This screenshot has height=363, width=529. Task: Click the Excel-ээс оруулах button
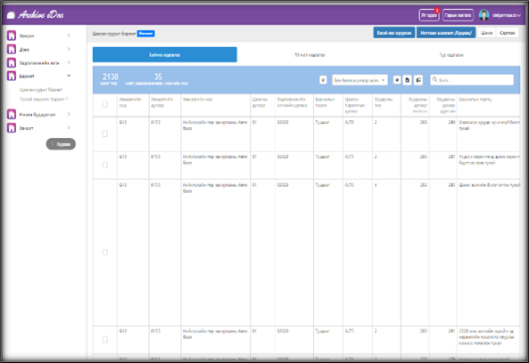(394, 33)
